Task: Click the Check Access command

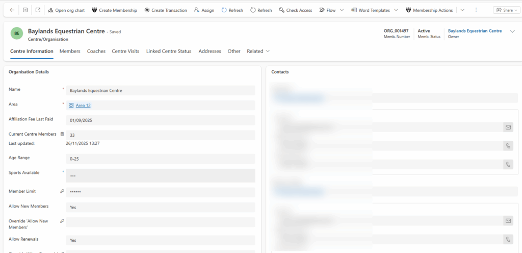Action: [x=295, y=10]
